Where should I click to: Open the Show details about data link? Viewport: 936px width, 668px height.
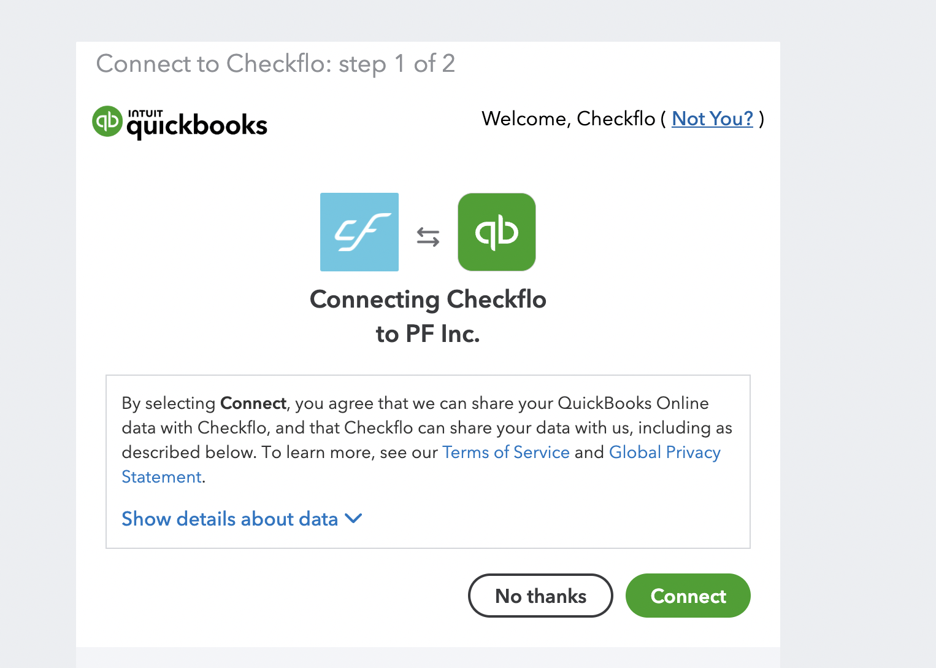point(230,519)
